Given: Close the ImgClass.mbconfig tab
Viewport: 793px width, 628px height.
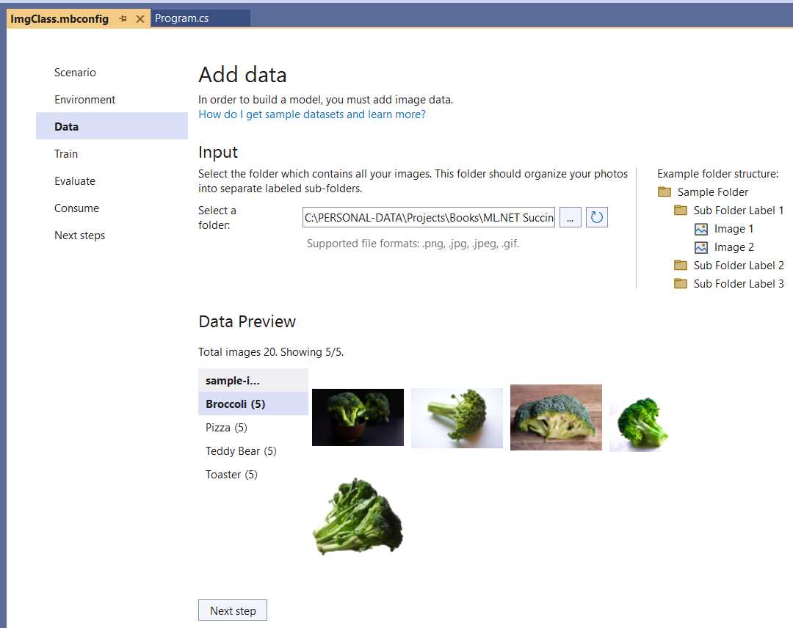Looking at the screenshot, I should [x=140, y=18].
